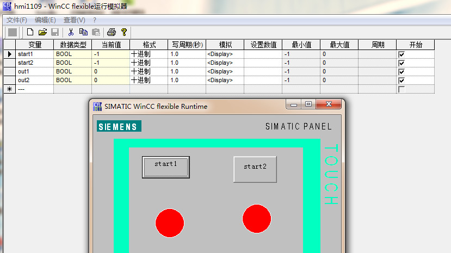
Task: Click the write cycle 1.0 cell for out1
Action: click(187, 71)
